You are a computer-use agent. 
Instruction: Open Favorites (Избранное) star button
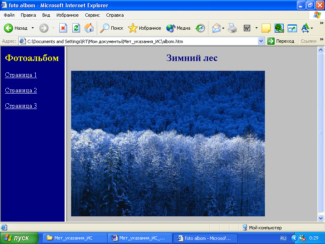[x=145, y=28]
